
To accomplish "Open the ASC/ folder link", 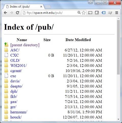I will (x=15, y=50).
